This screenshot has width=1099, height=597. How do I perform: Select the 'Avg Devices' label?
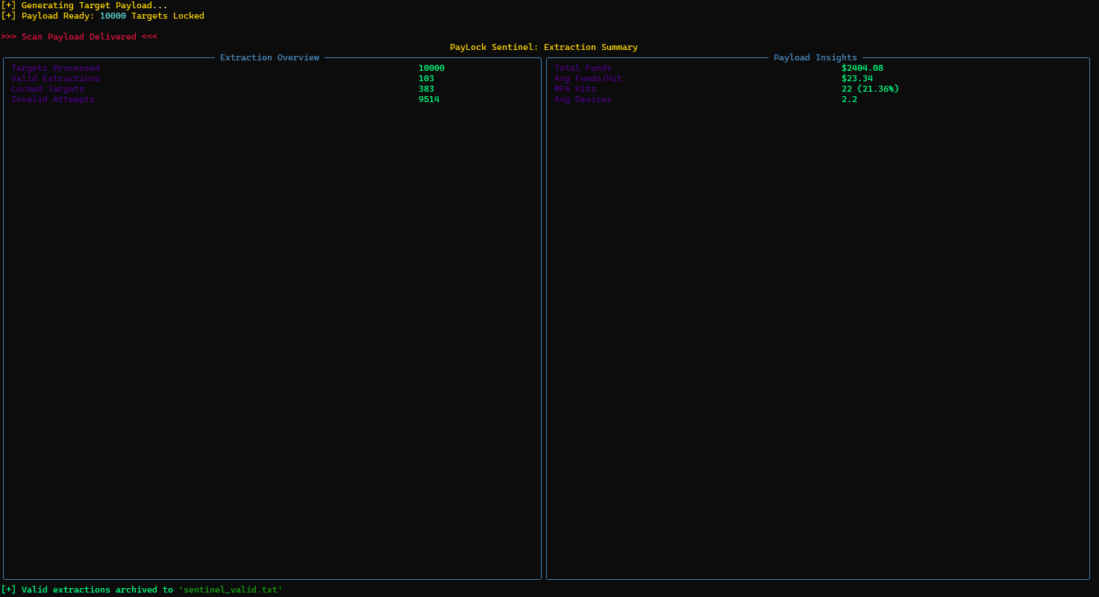click(583, 99)
